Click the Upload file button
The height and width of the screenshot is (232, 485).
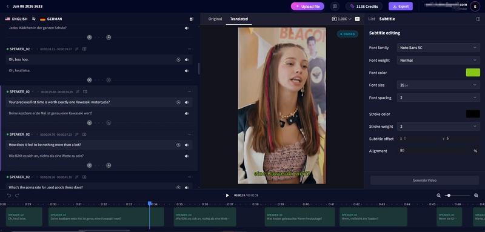[307, 6]
